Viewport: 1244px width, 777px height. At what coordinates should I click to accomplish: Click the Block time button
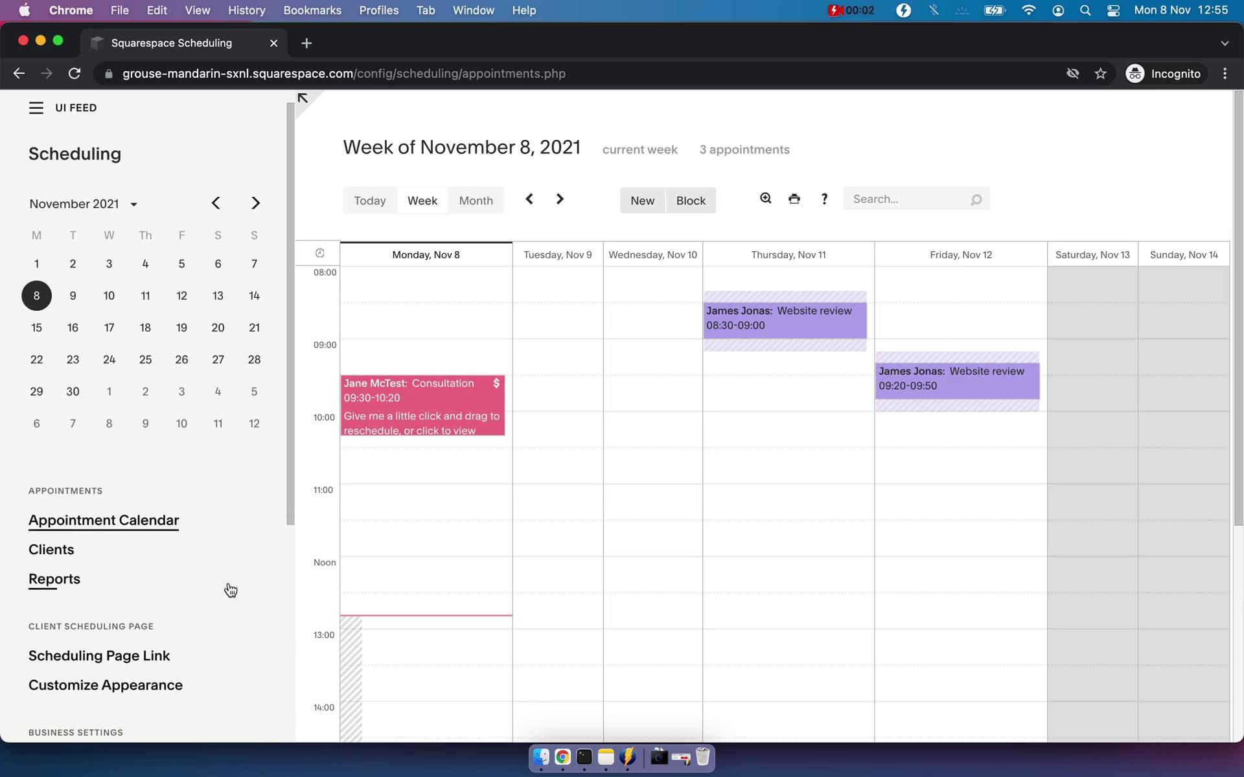click(689, 199)
